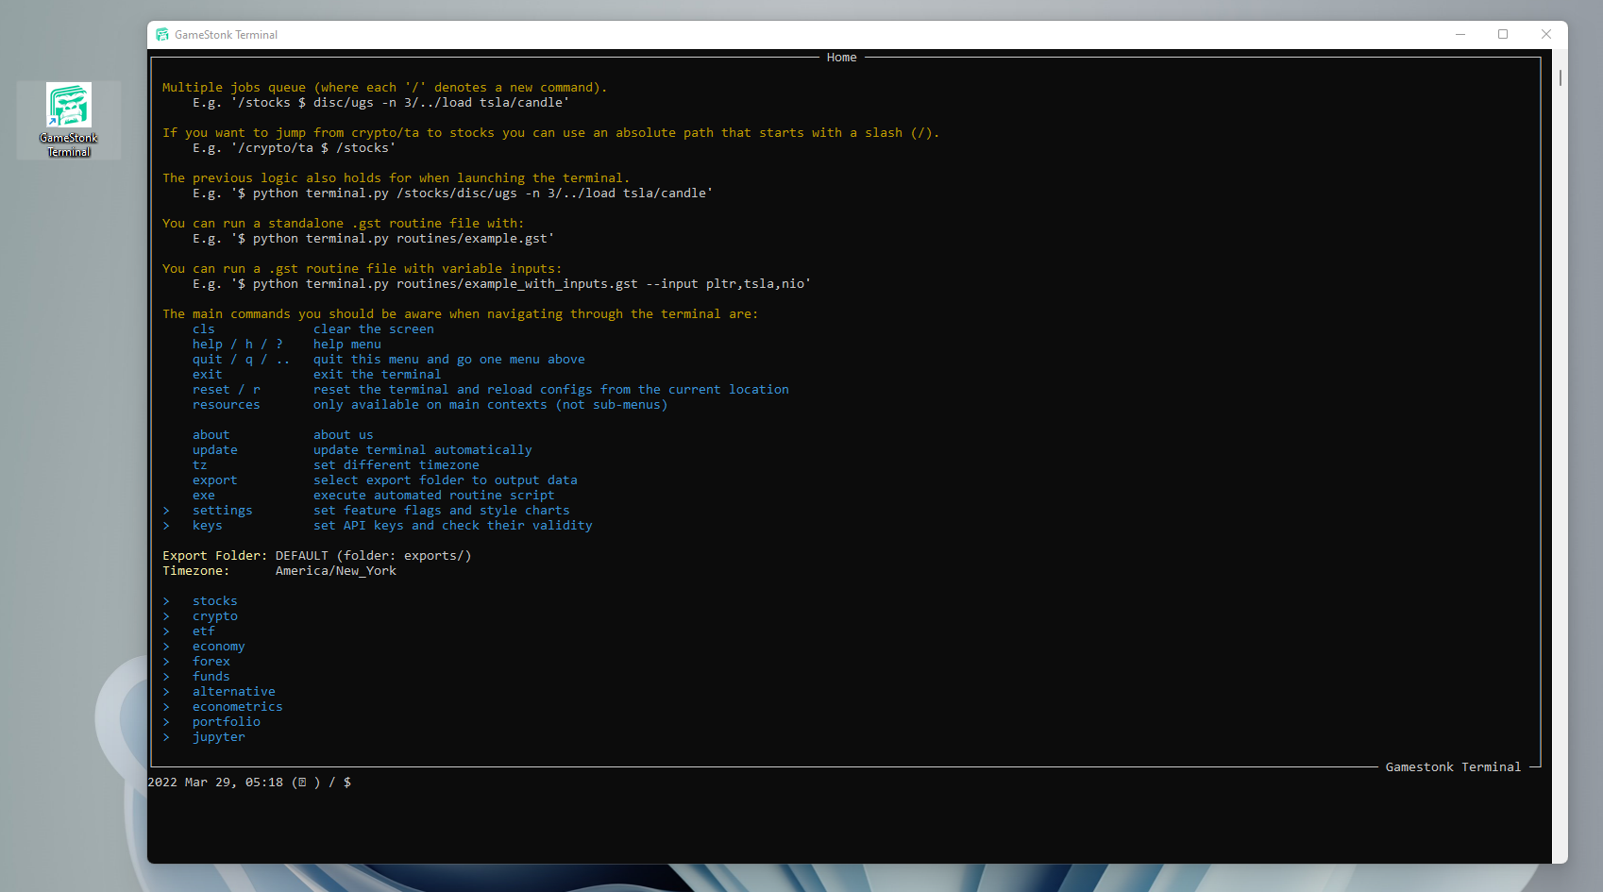Image resolution: width=1603 pixels, height=892 pixels.
Task: Click the 'help / h / ?' command
Action: 238,345
